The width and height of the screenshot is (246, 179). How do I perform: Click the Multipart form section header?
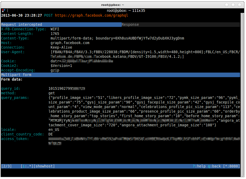(x=121, y=75)
